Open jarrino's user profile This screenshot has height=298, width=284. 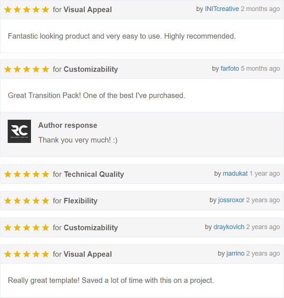click(x=236, y=253)
